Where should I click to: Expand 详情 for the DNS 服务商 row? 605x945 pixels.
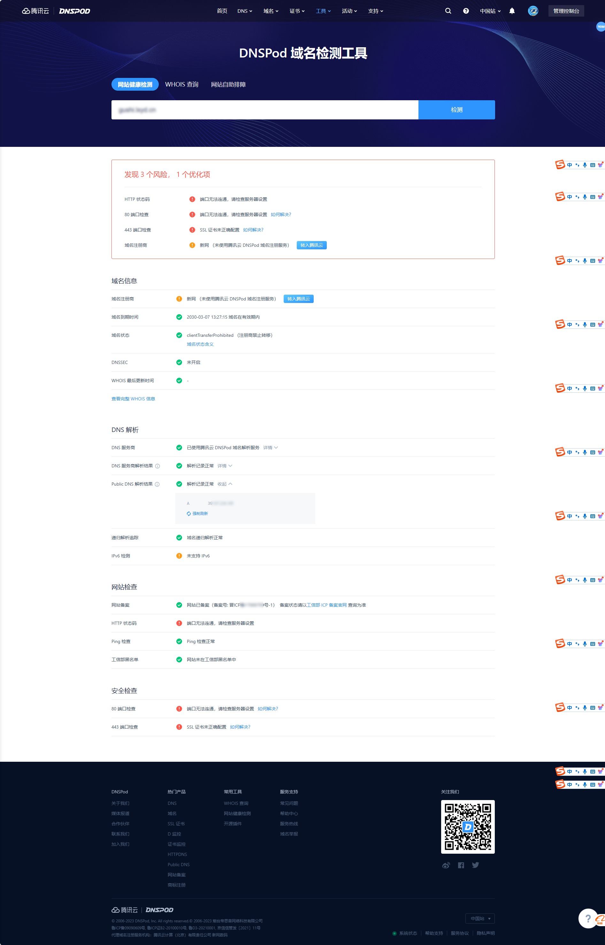(x=270, y=448)
